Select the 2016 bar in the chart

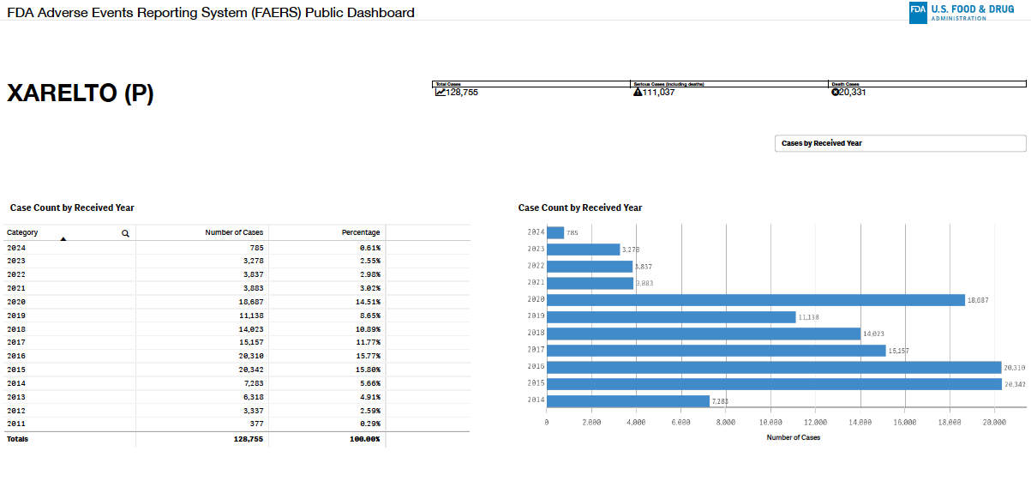[774, 367]
